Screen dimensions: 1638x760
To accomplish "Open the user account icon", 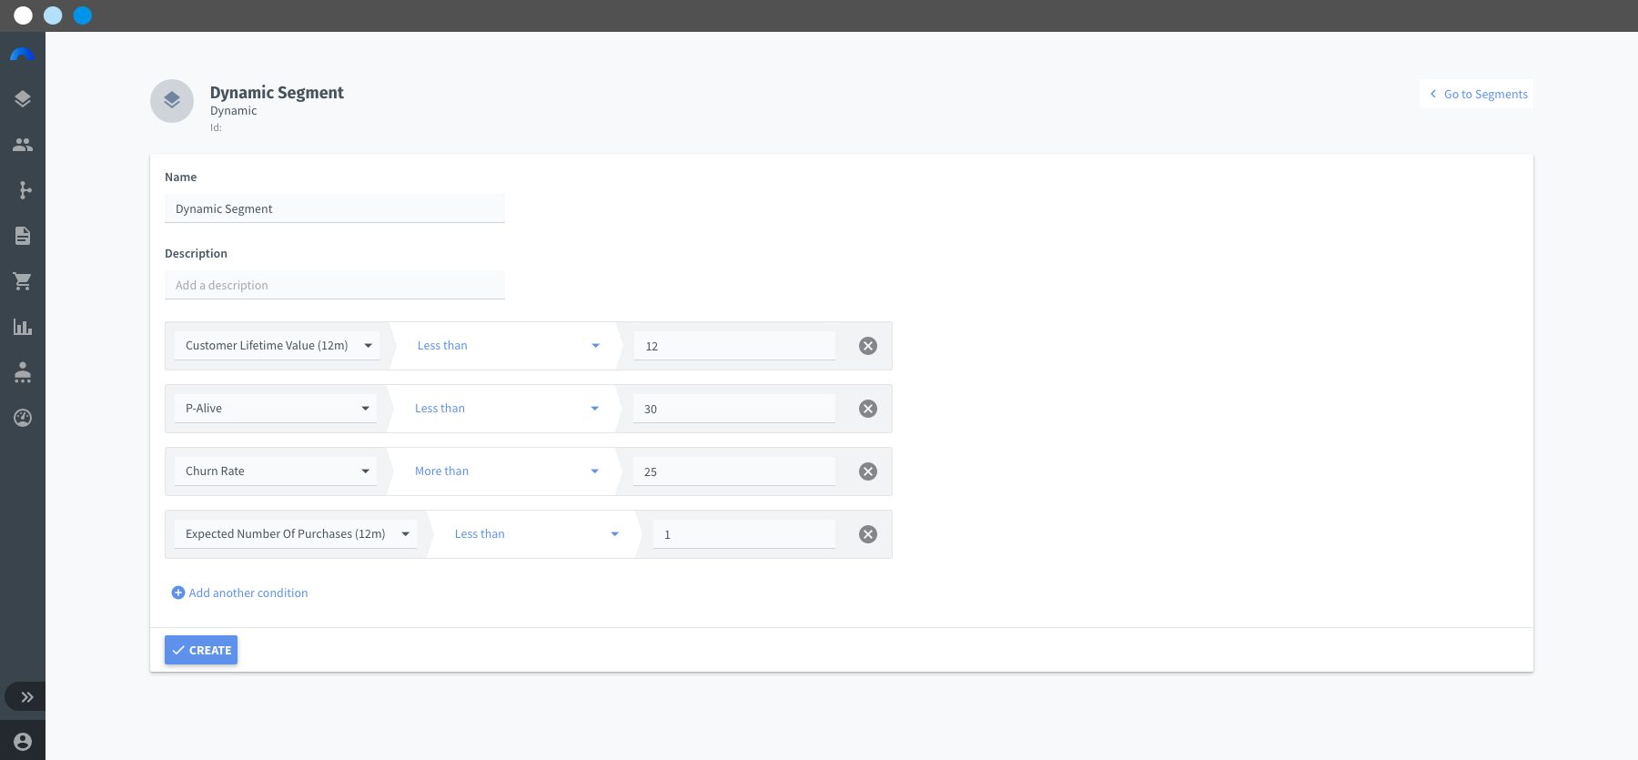I will point(23,742).
